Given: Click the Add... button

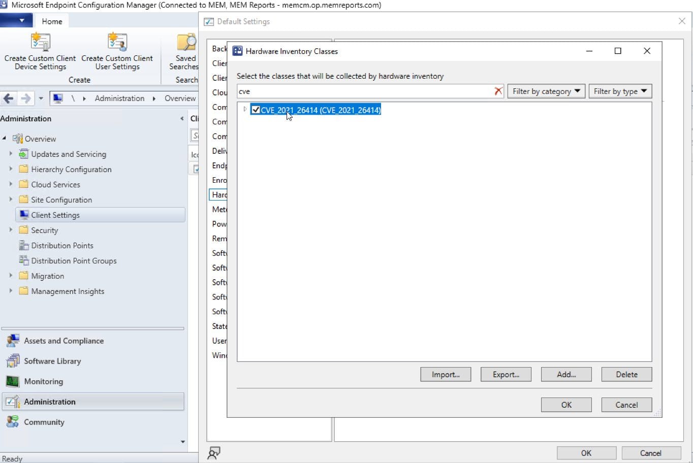Looking at the screenshot, I should click(566, 375).
